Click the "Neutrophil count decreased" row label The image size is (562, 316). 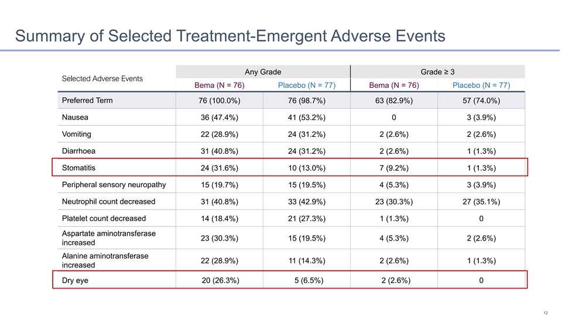[x=108, y=202]
